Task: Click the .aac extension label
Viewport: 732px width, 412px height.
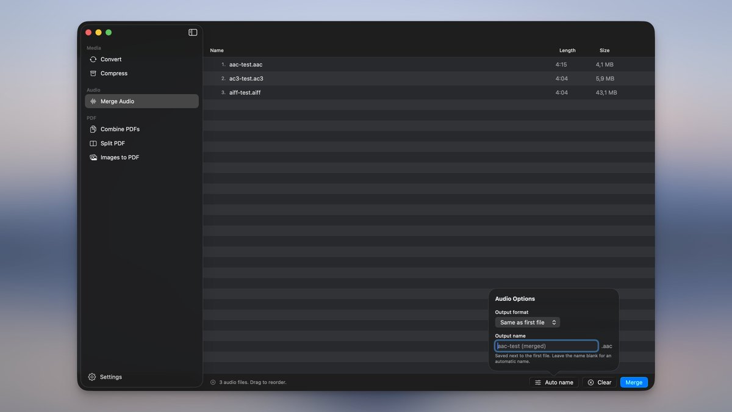Action: [606, 346]
